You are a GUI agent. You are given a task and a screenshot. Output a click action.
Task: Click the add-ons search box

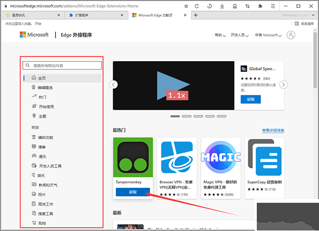tap(63, 65)
